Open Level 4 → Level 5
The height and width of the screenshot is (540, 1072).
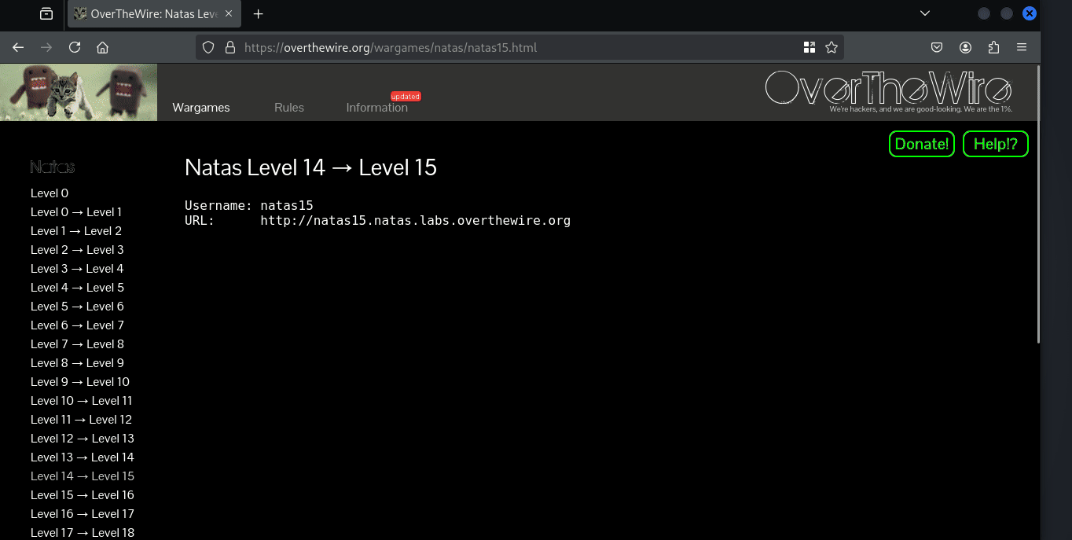(x=77, y=288)
